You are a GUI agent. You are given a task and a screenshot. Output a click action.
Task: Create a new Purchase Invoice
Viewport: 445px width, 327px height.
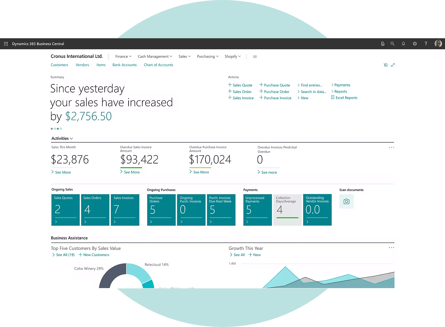tap(276, 98)
